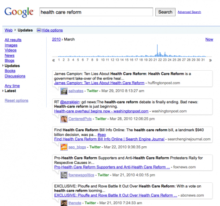Select Discussions in sidebar

point(15,76)
